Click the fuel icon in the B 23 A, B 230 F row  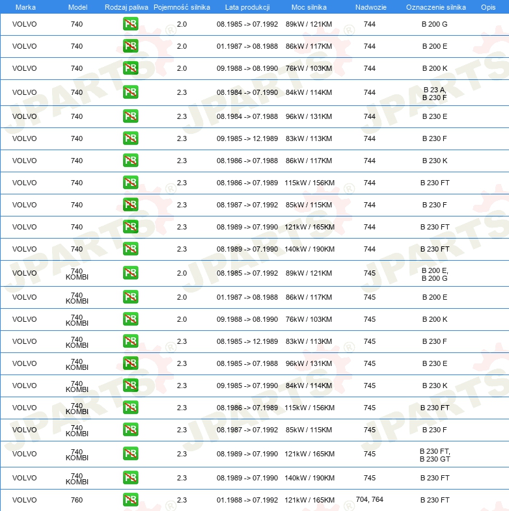(x=131, y=92)
